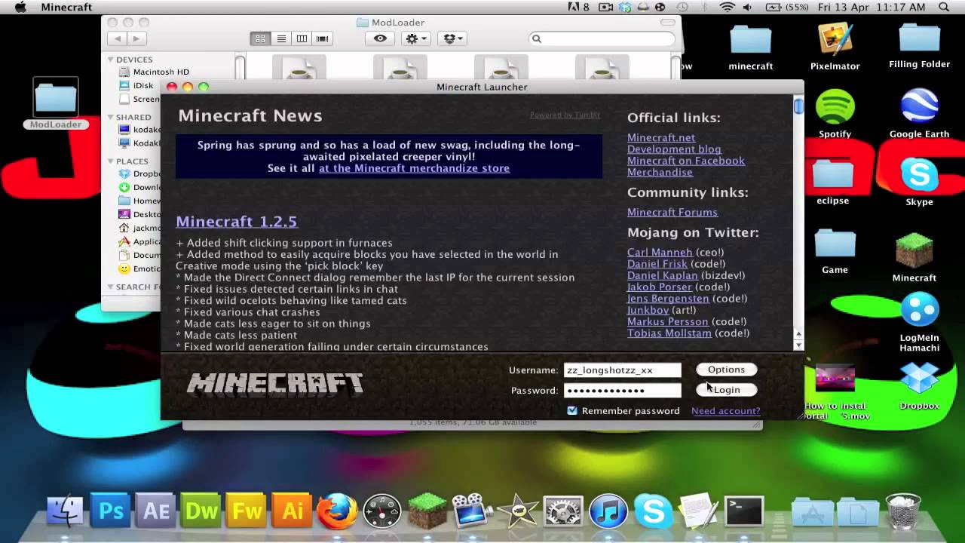Select the Dropbox desktop icon
This screenshot has width=965, height=543.
coord(919,379)
